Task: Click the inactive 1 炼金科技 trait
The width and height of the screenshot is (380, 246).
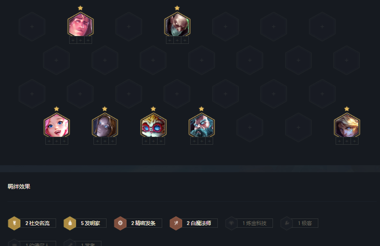Action: click(x=249, y=223)
